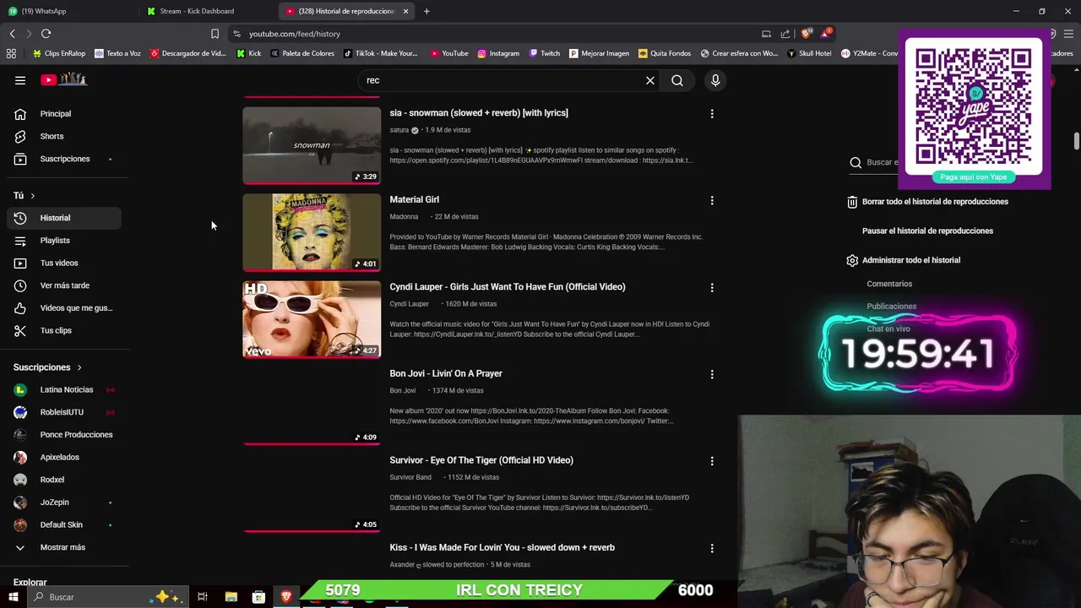The image size is (1081, 608).
Task: Expand the Tú section
Action: [x=24, y=195]
